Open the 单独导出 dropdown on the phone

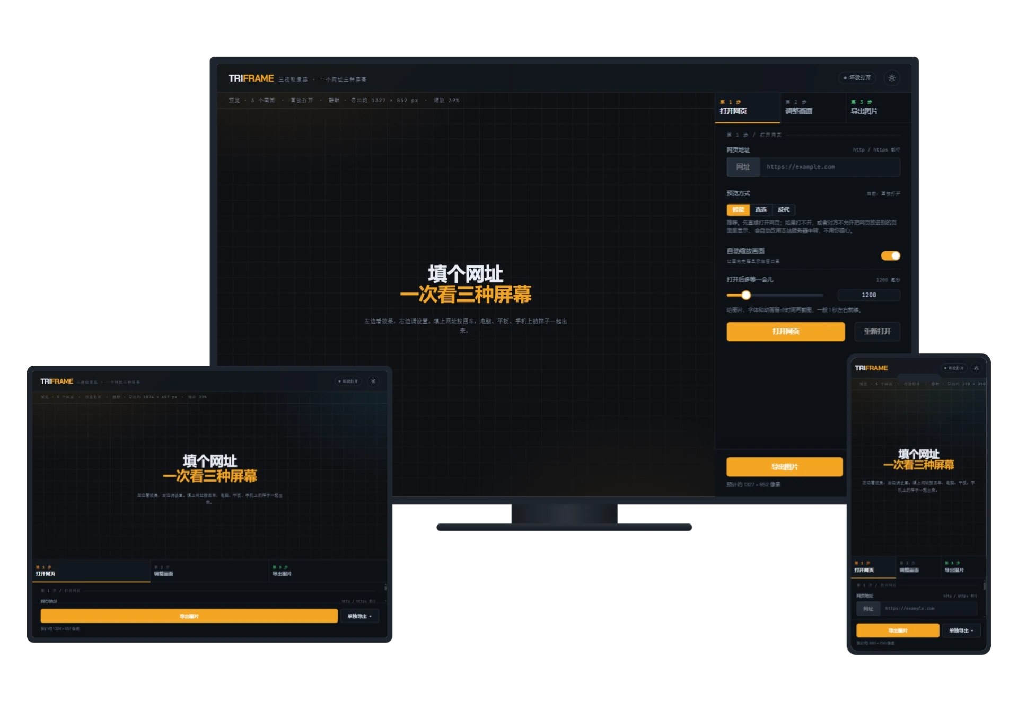pos(961,630)
